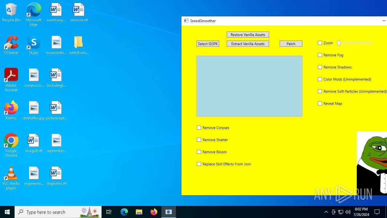387x218 pixels.
Task: Enable the Zoom checkbox
Action: click(x=320, y=43)
